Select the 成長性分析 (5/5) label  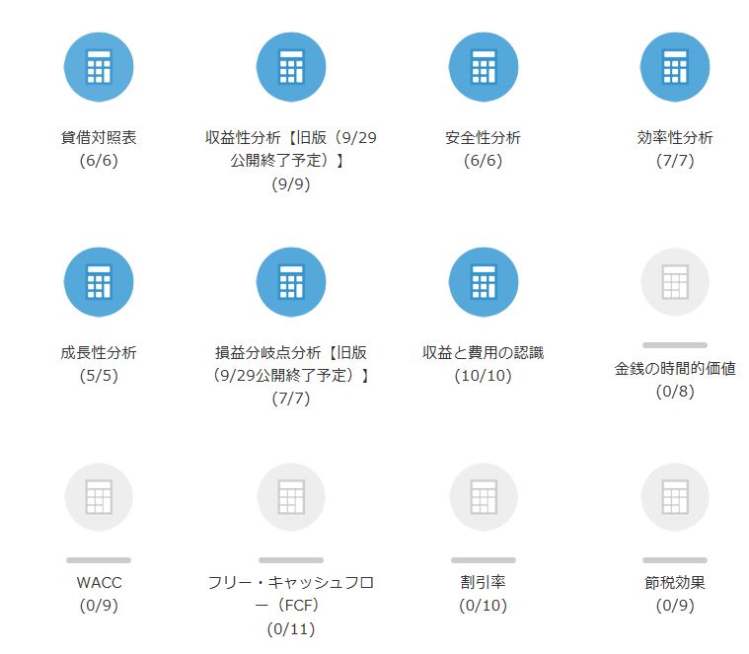pos(99,364)
